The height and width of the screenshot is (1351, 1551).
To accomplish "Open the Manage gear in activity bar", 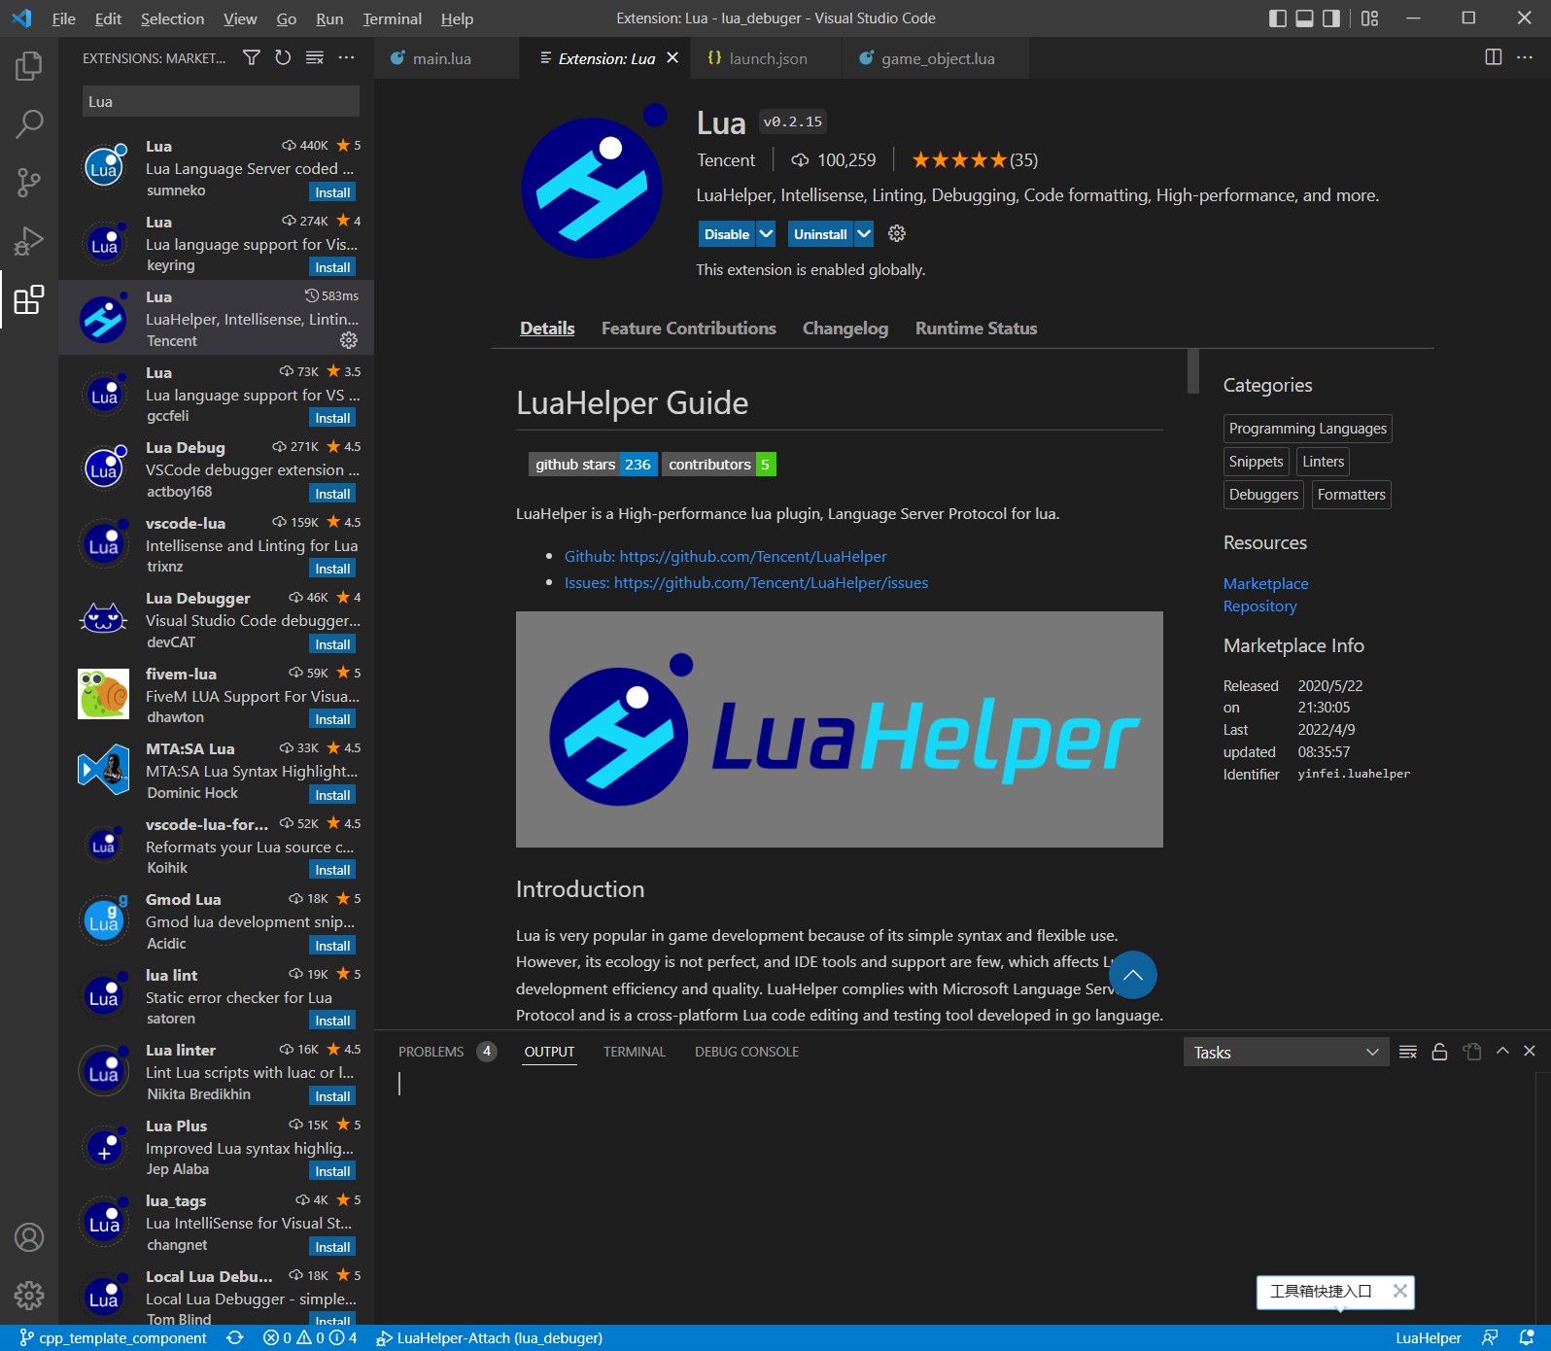I will (x=29, y=1295).
